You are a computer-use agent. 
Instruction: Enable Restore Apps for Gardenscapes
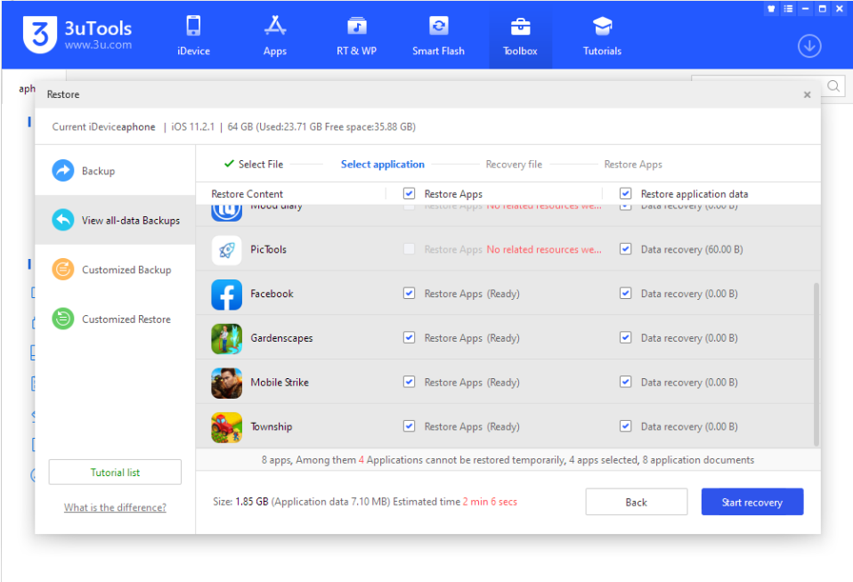(x=409, y=337)
